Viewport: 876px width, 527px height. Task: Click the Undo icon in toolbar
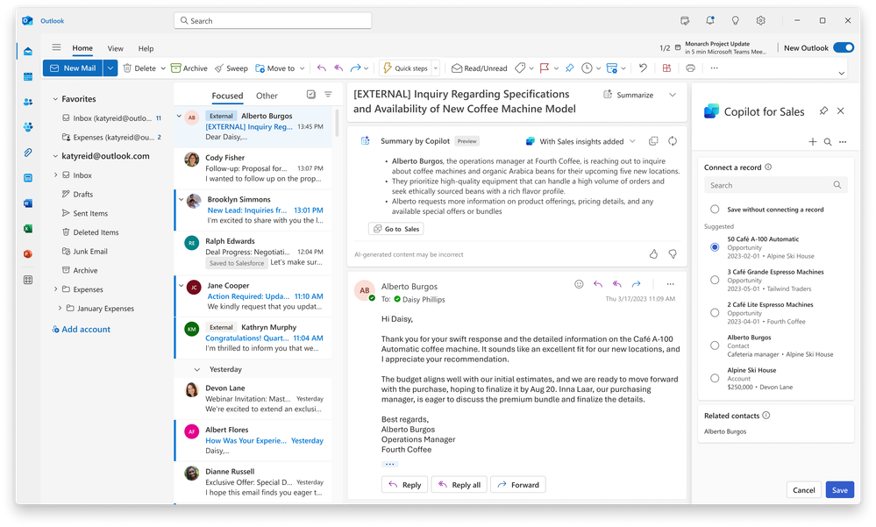coord(643,68)
